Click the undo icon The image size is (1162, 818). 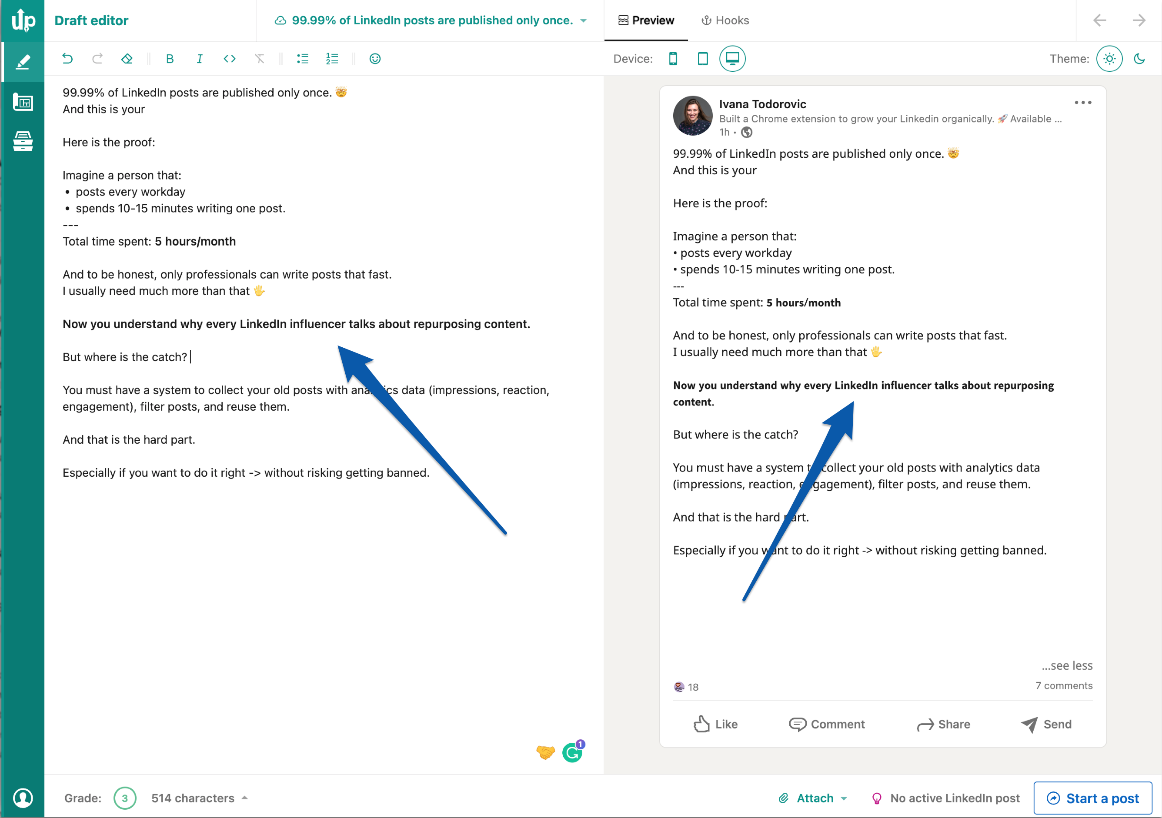click(x=68, y=57)
